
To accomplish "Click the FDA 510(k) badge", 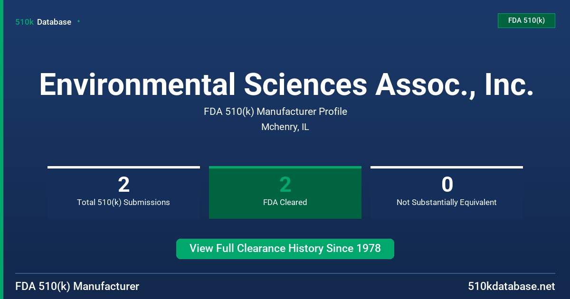I will pyautogui.click(x=526, y=20).
